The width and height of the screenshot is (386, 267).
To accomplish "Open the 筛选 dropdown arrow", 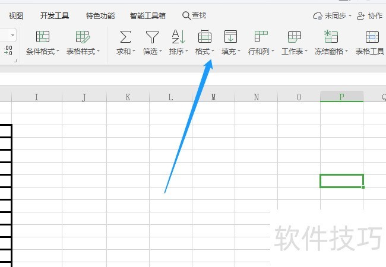I will tap(160, 51).
